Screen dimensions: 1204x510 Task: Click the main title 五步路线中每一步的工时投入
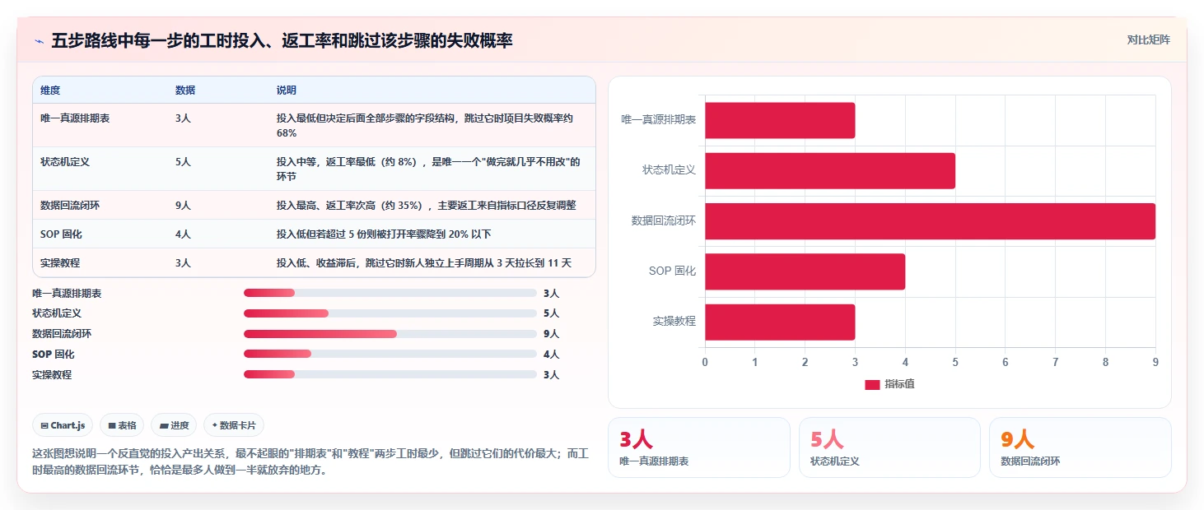pos(282,40)
